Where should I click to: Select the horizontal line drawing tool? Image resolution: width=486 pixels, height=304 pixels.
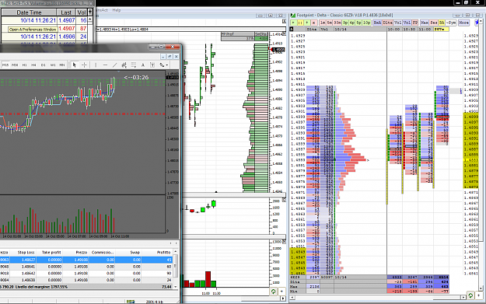click(x=106, y=65)
